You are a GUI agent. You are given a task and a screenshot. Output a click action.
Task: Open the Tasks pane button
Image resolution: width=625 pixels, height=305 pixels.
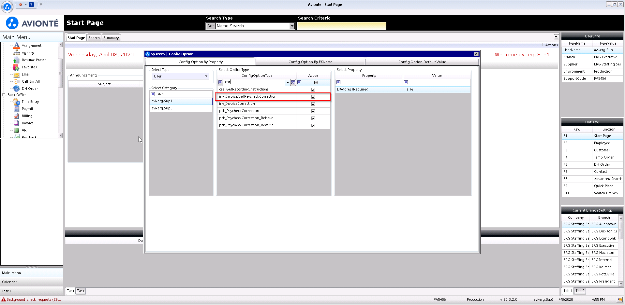pyautogui.click(x=32, y=291)
